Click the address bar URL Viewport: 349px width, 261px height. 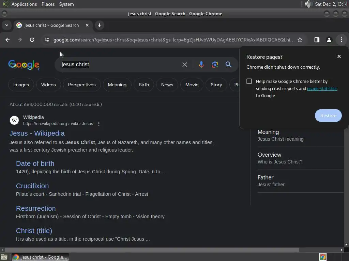(x=173, y=40)
